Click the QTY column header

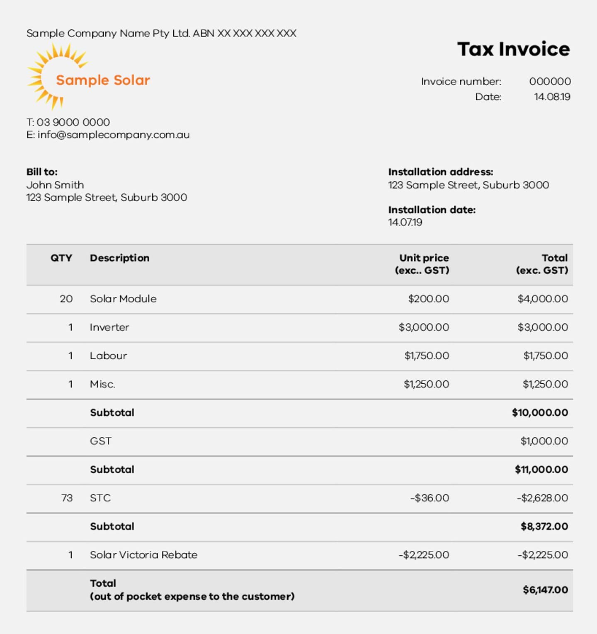point(61,258)
